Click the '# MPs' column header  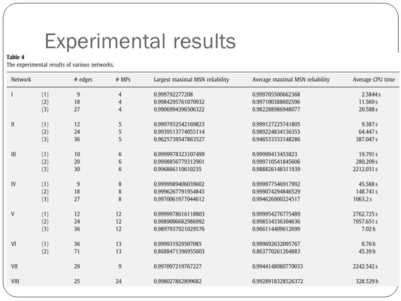(x=123, y=79)
